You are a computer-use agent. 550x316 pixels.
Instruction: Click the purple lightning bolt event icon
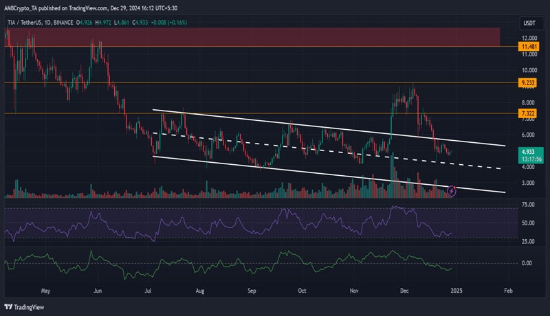(x=452, y=191)
